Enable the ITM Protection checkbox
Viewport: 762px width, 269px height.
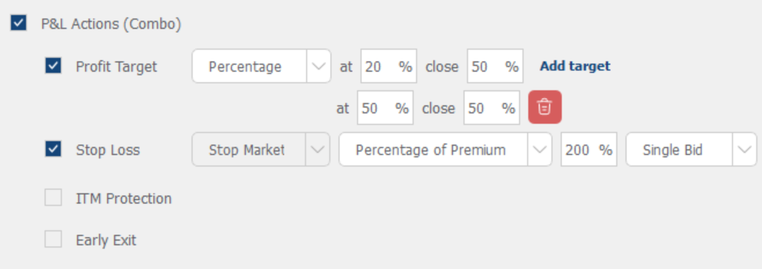(x=53, y=198)
